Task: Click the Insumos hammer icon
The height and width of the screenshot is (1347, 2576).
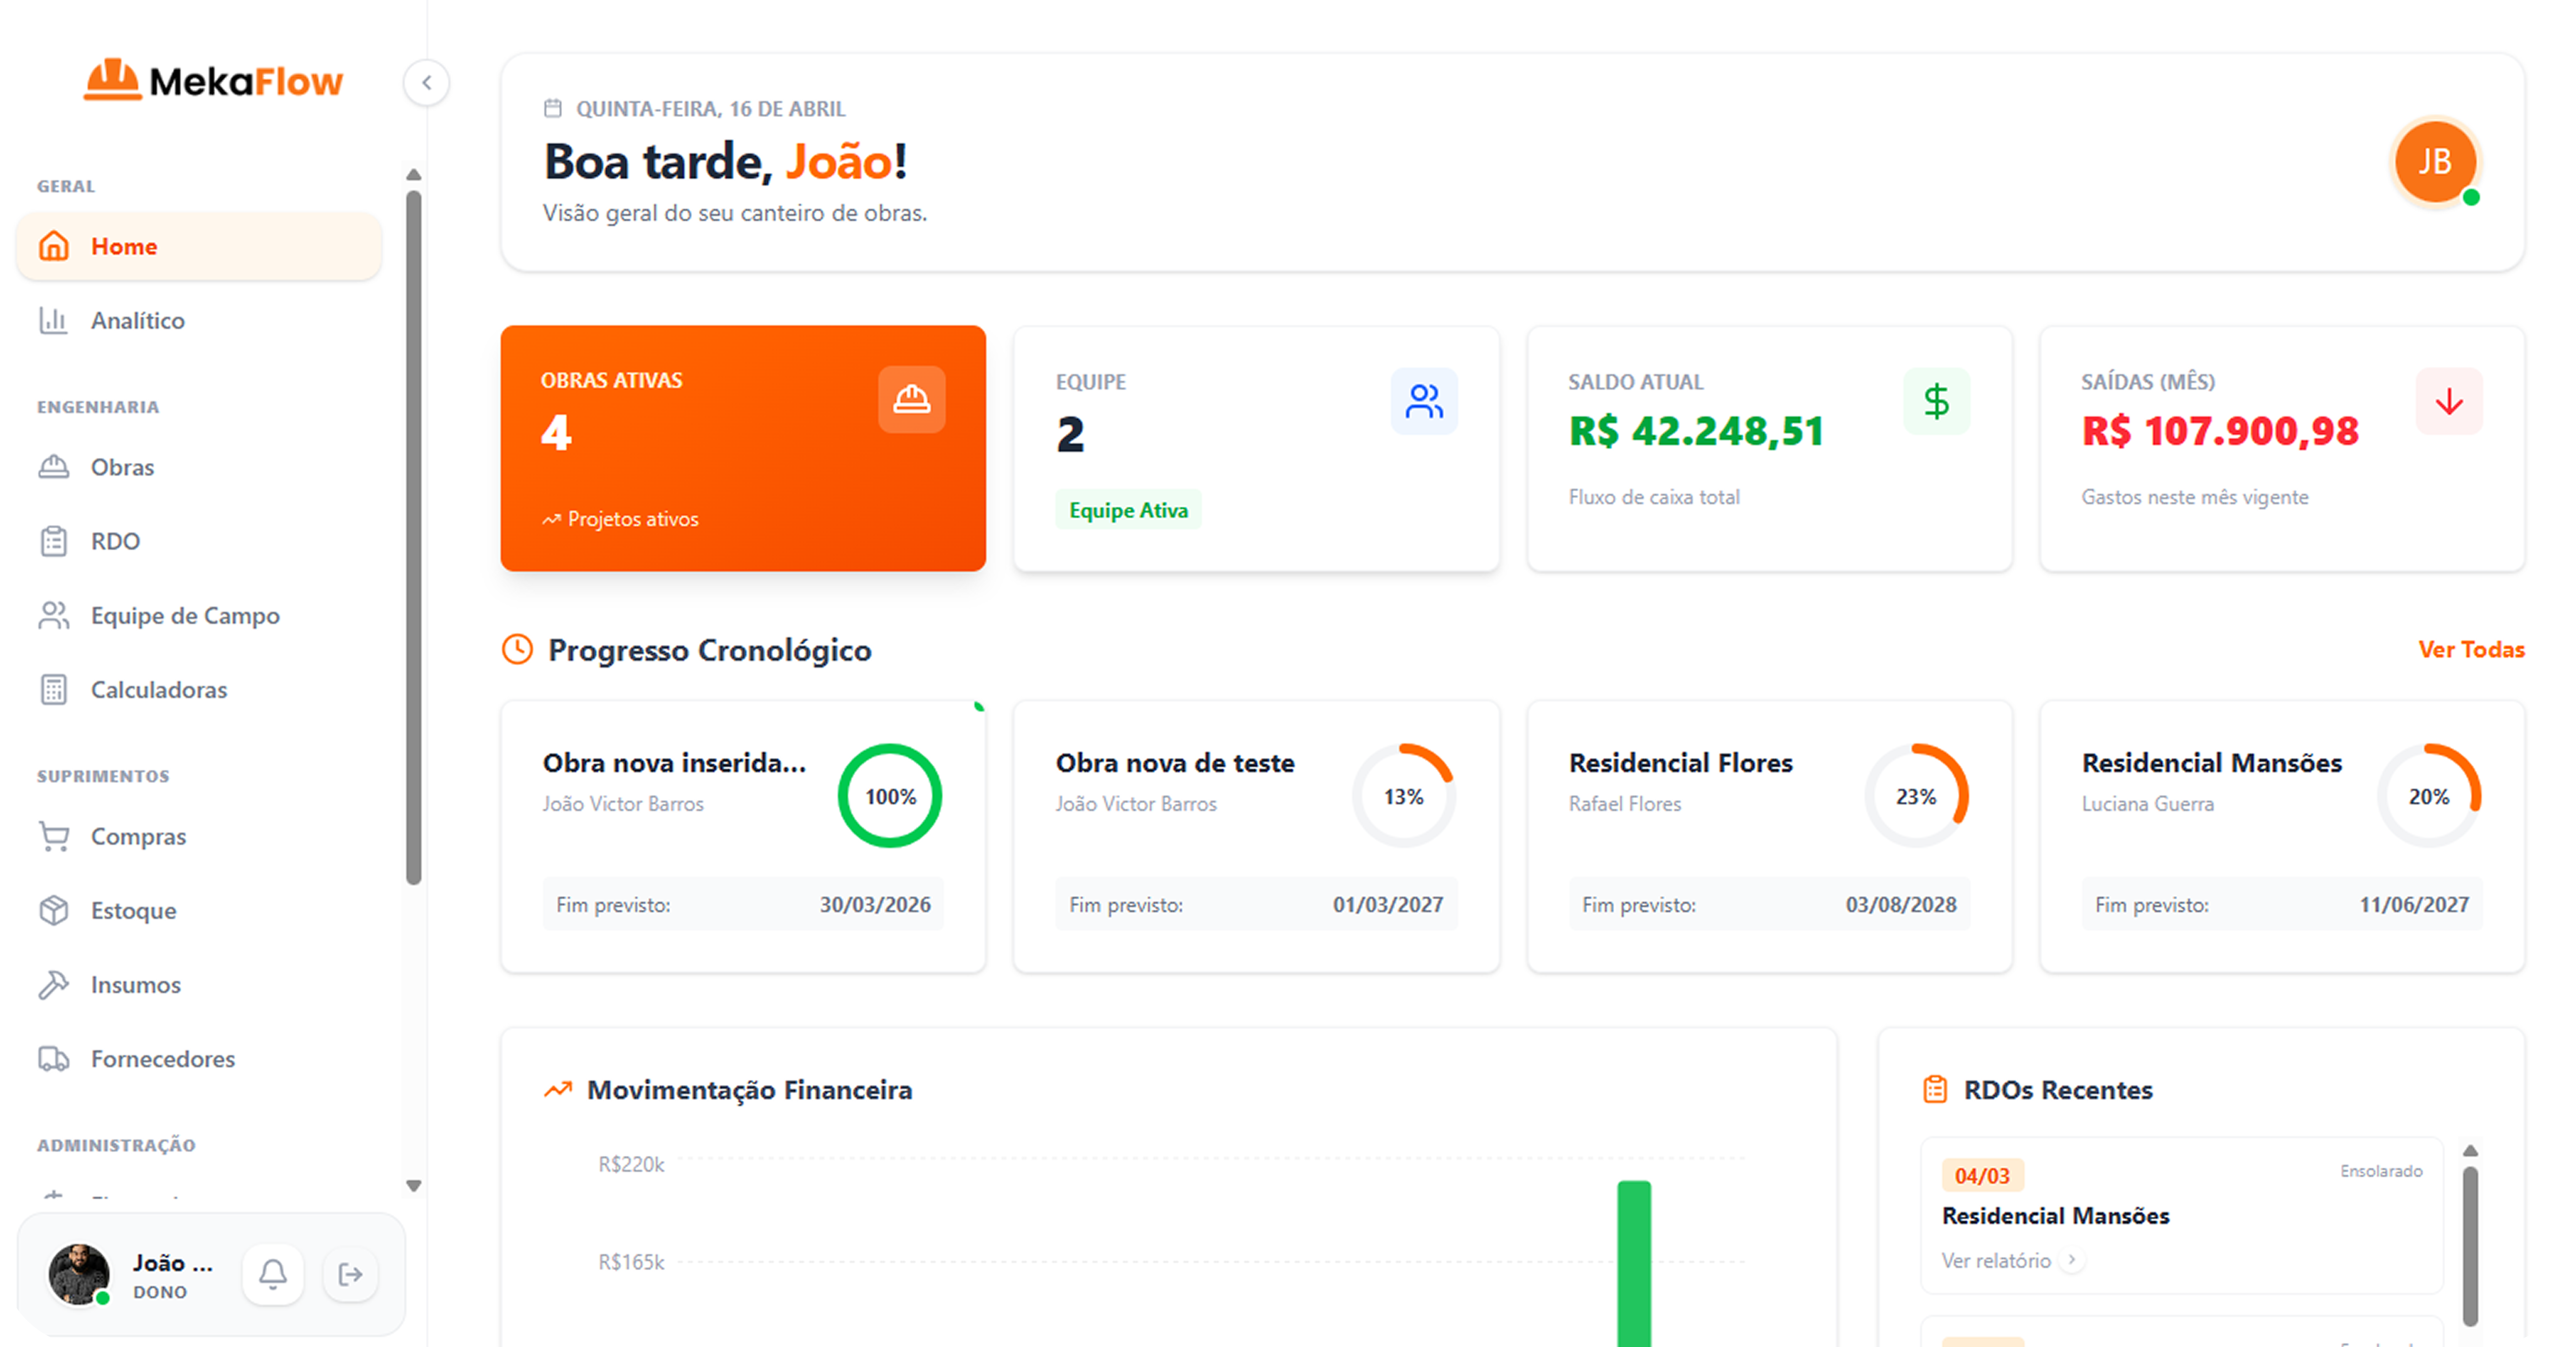Action: point(54,984)
